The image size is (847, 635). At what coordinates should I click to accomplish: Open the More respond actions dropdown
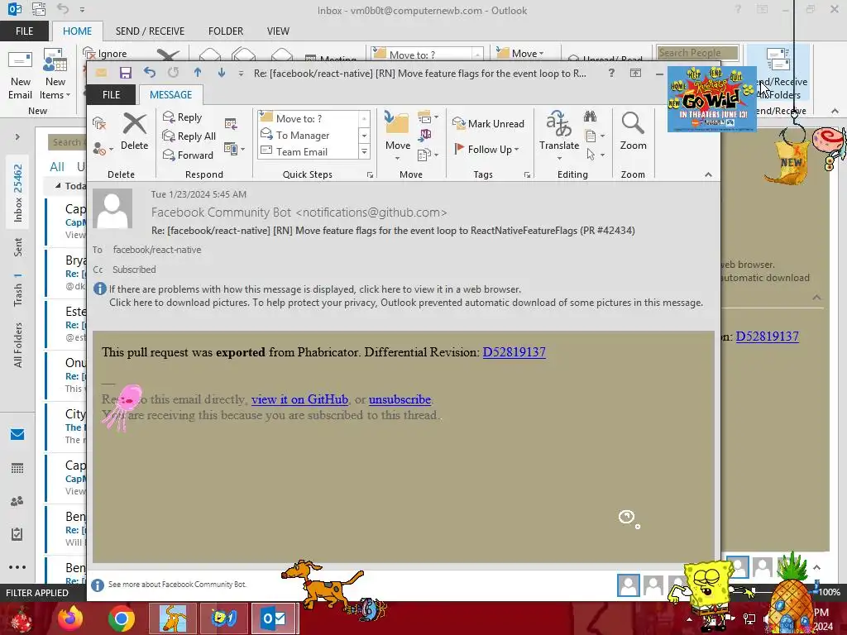point(234,149)
